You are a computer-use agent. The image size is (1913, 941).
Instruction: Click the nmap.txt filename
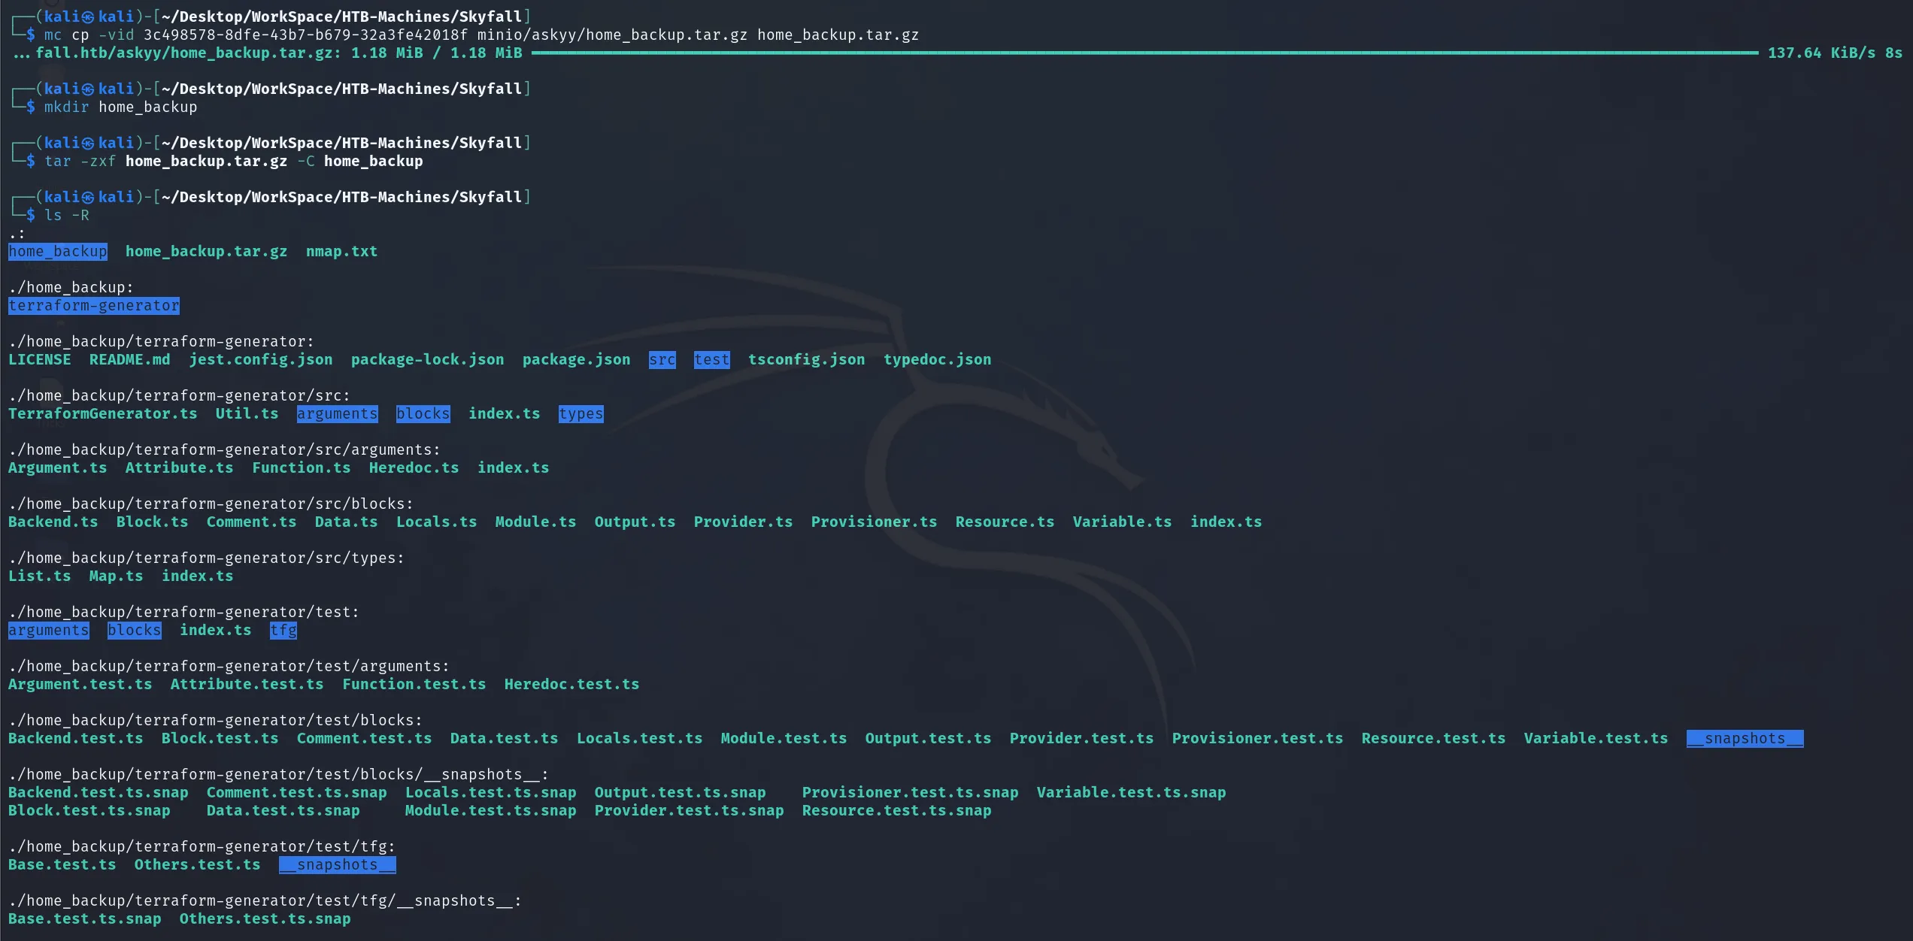coord(341,252)
